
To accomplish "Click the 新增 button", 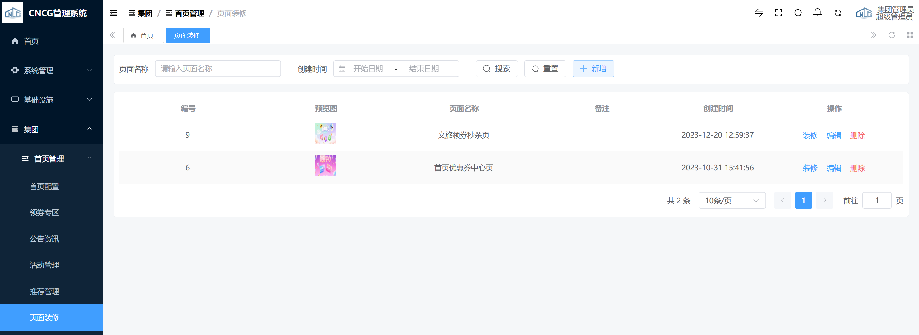I will pyautogui.click(x=593, y=69).
